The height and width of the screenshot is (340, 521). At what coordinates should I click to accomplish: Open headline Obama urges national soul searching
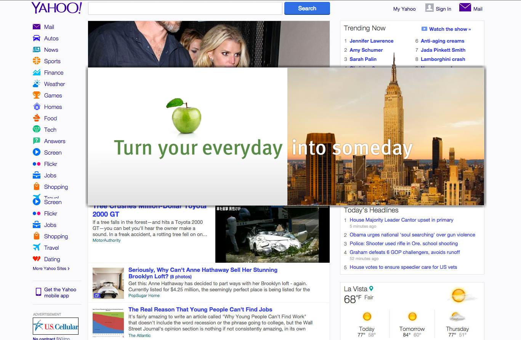tap(412, 235)
